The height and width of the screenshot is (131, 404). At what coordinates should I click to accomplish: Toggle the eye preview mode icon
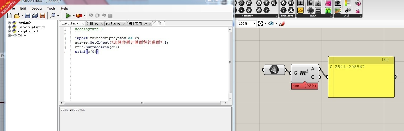271,23
